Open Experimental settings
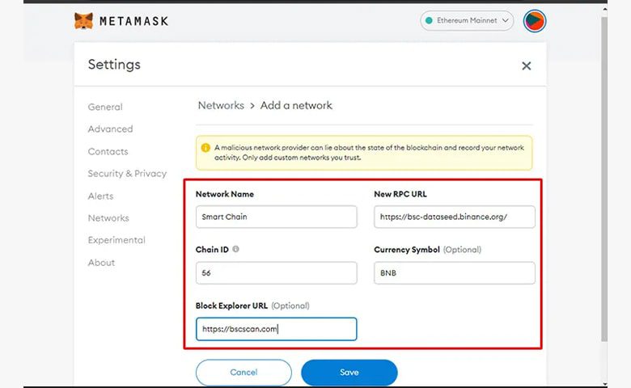 point(116,240)
